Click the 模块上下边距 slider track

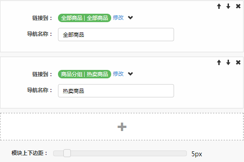click(x=120, y=153)
